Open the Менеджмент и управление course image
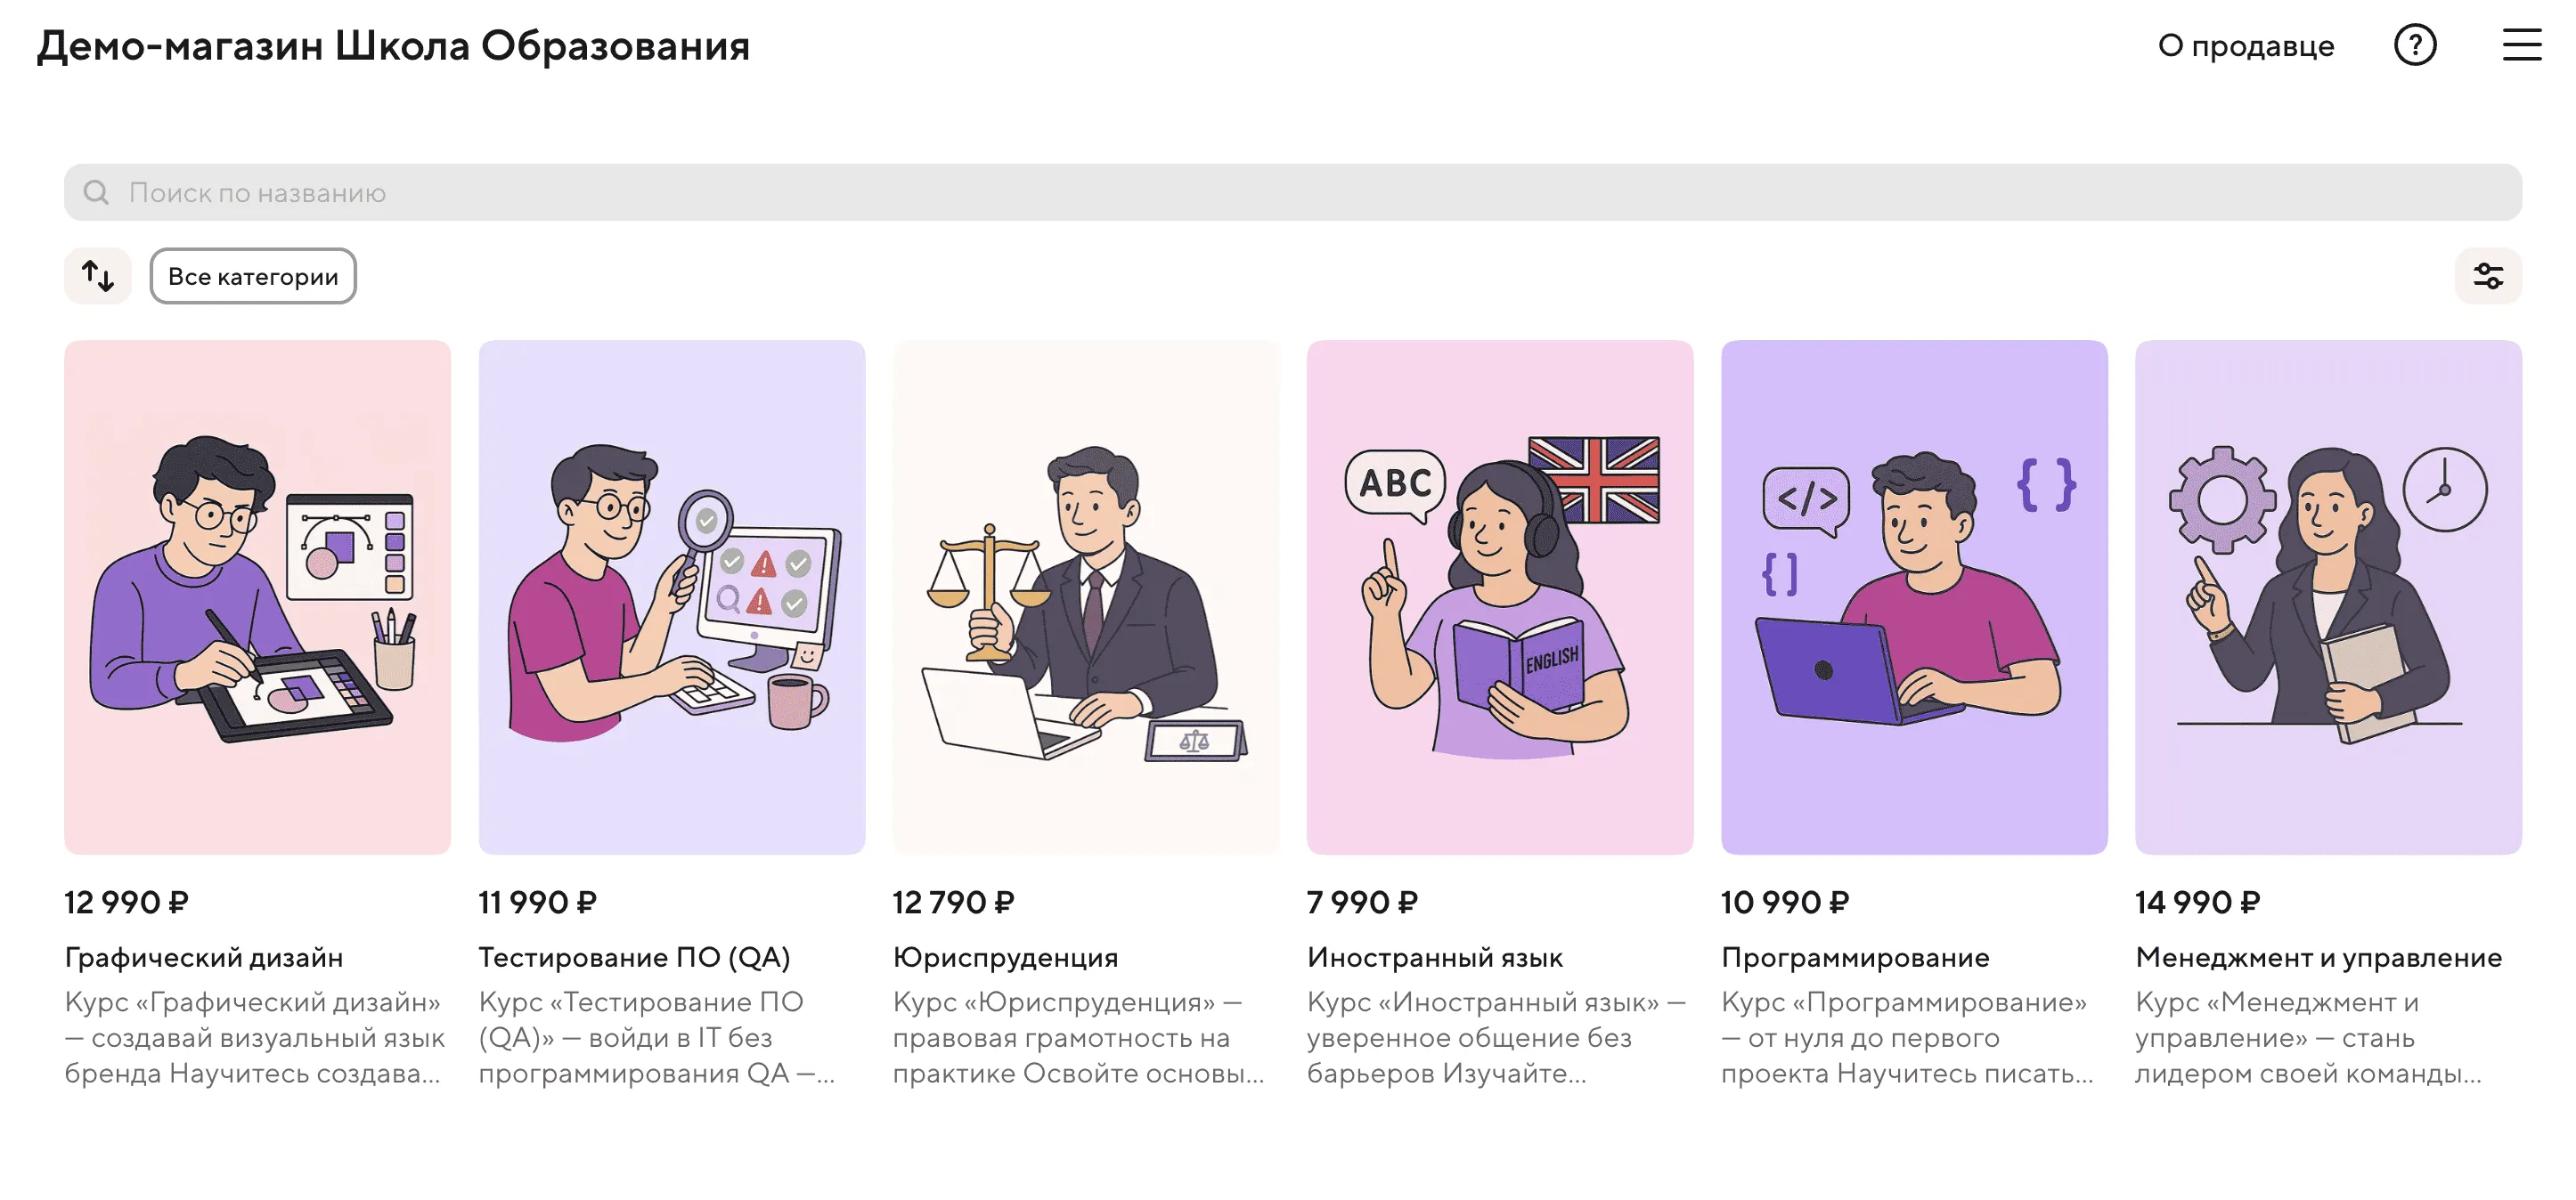2576x1200 pixels. click(2328, 597)
